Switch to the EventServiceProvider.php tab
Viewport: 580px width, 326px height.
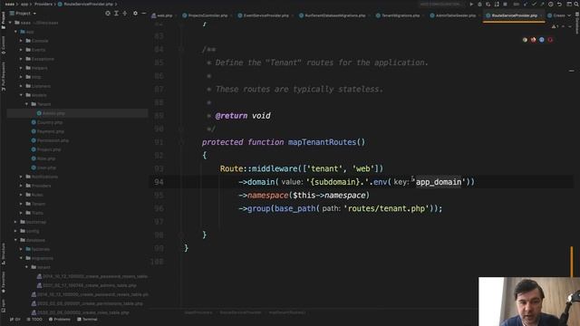coord(264,15)
